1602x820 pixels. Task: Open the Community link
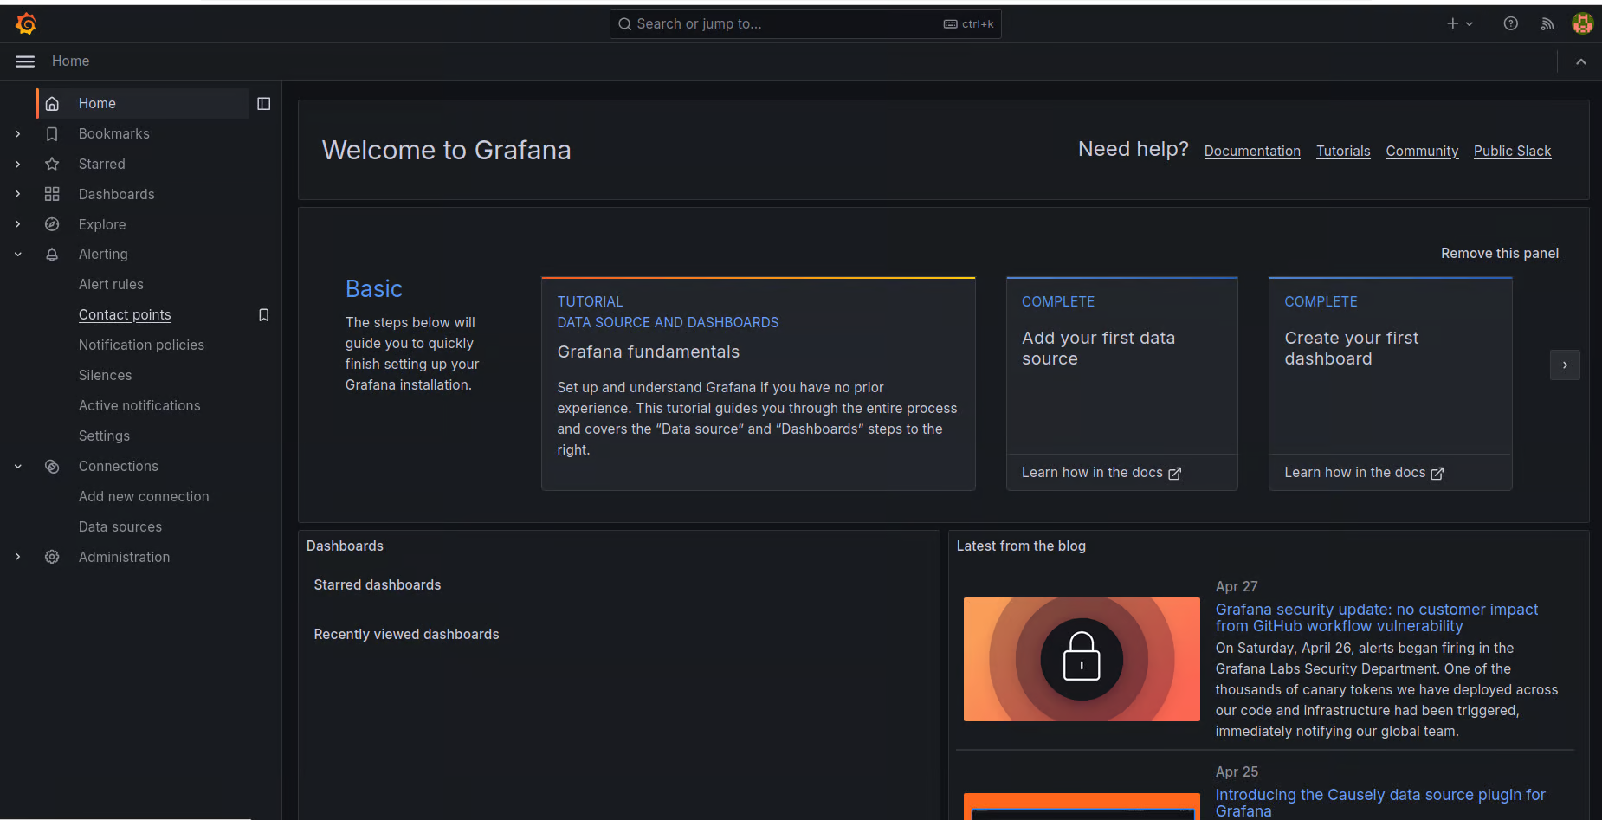1422,151
